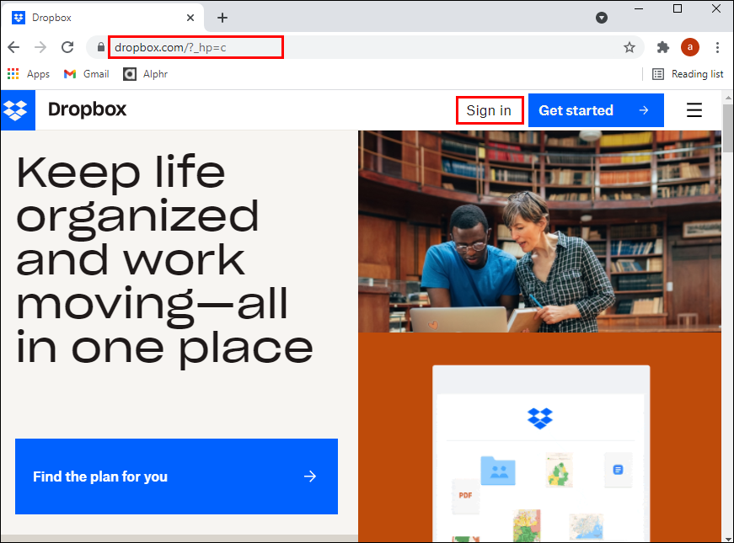Click the scrollbar up arrow

point(728,98)
